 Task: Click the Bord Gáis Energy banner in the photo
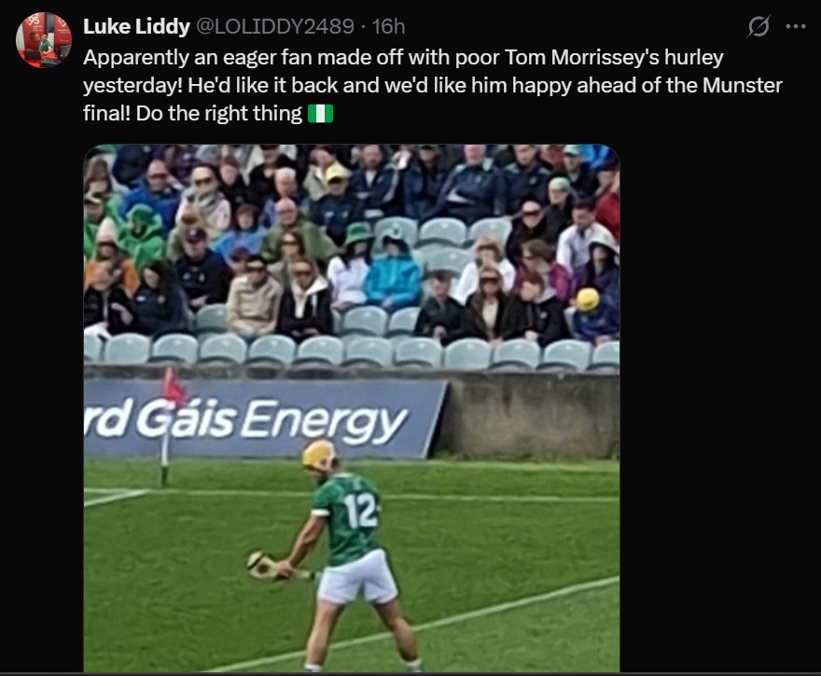click(x=264, y=420)
